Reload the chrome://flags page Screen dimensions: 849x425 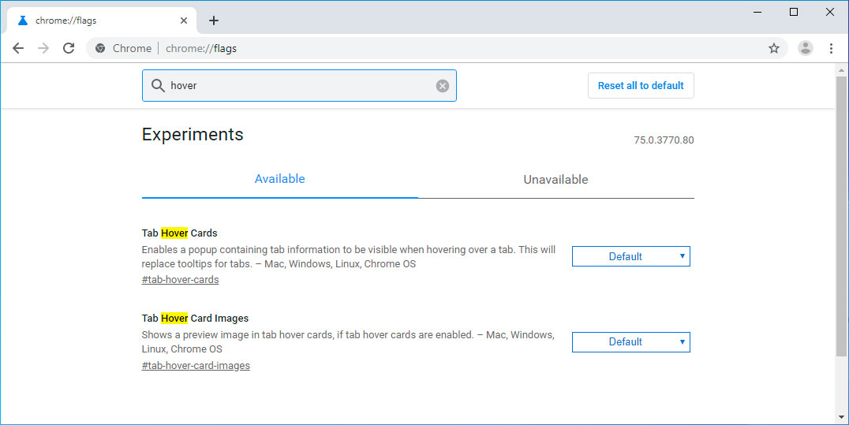click(69, 48)
